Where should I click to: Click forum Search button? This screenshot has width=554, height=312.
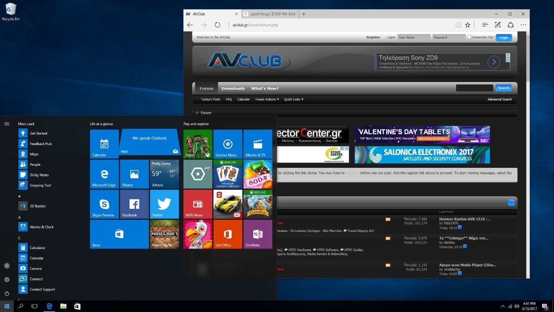tap(504, 88)
